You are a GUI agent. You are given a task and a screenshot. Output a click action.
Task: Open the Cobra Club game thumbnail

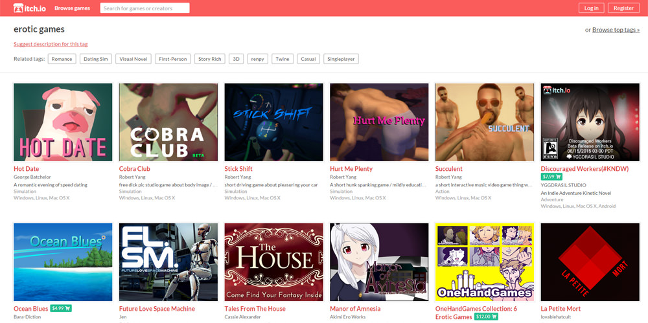[168, 122]
